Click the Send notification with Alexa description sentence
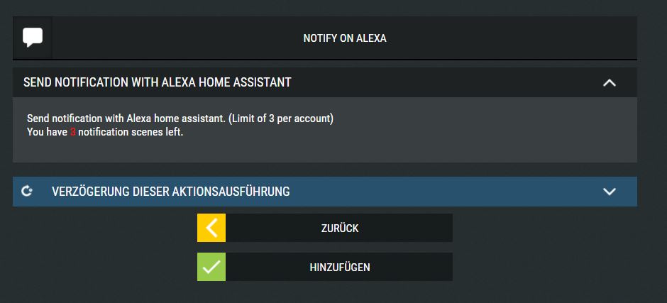This screenshot has width=667, height=303. (x=126, y=119)
